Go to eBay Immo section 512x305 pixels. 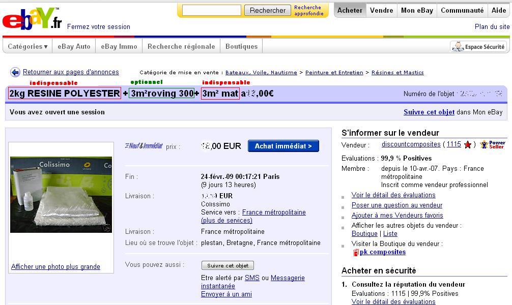[x=119, y=46]
